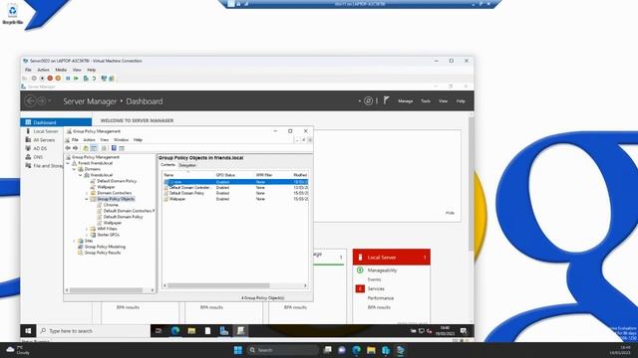638x358 pixels.
Task: Select the Contents tab
Action: 167,165
